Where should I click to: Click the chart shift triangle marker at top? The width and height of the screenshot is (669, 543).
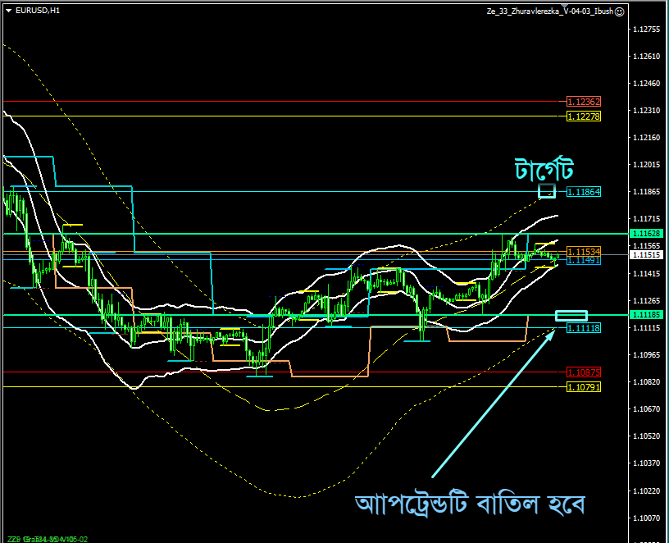tap(566, 7)
